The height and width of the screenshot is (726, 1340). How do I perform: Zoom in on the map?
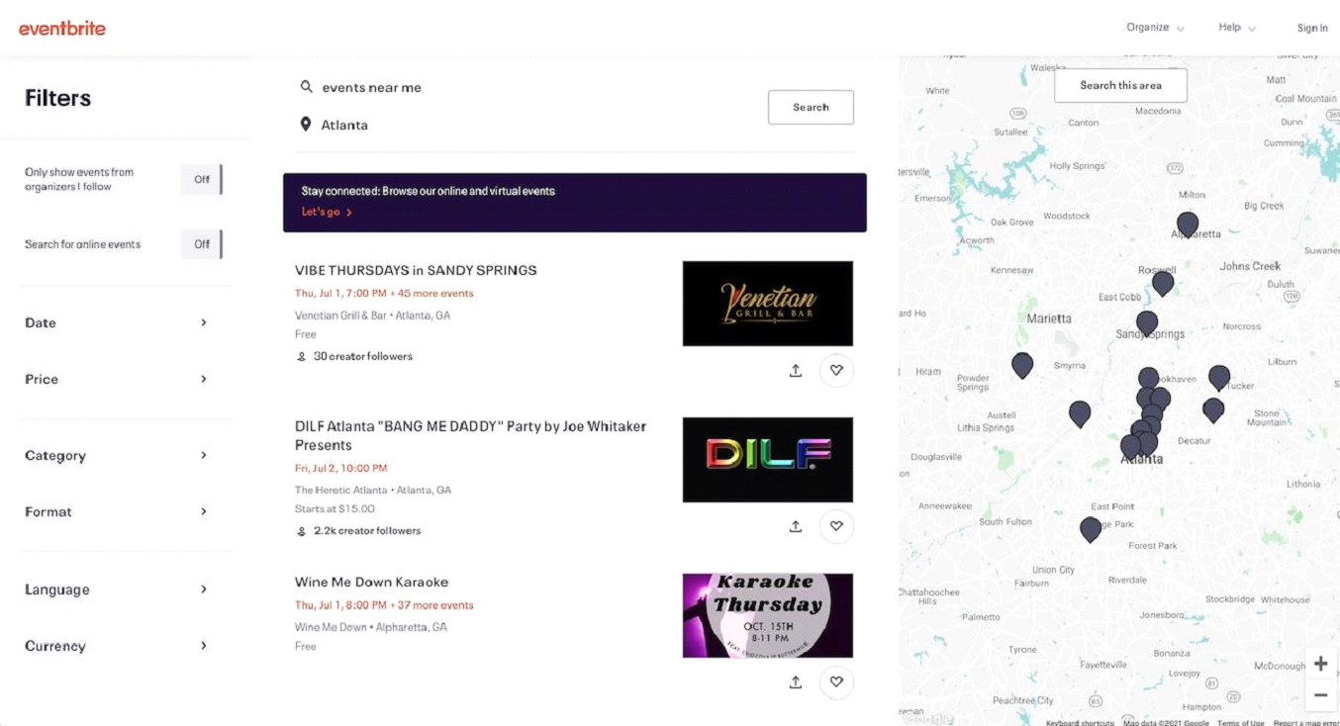(1320, 664)
